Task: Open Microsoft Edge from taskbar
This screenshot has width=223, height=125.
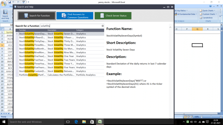Action: click(x=76, y=122)
